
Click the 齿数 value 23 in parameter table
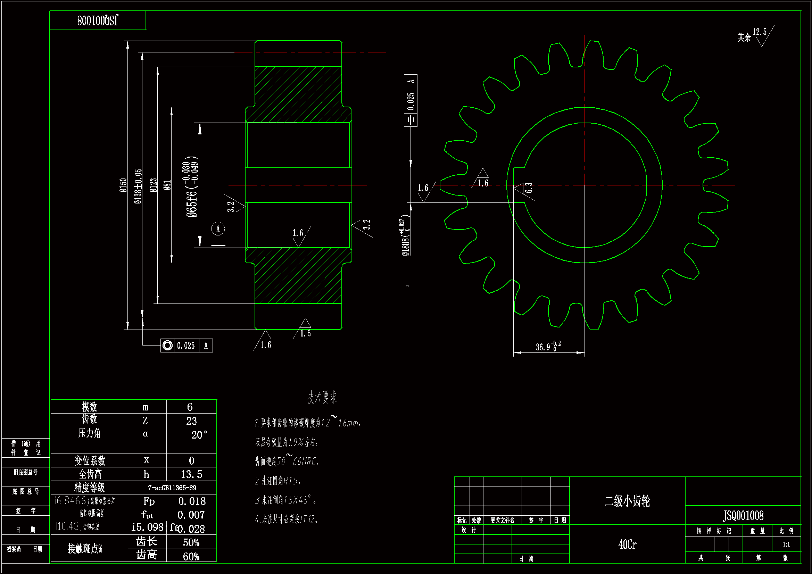point(191,421)
